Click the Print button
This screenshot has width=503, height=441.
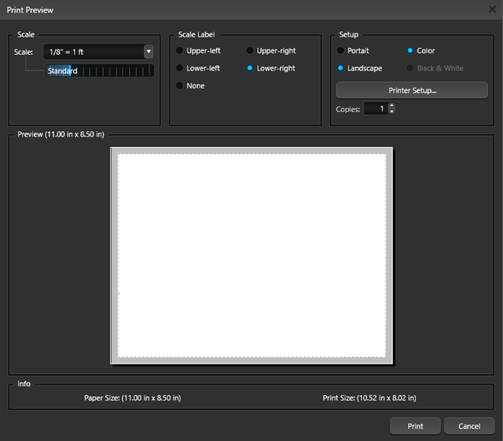(x=415, y=426)
